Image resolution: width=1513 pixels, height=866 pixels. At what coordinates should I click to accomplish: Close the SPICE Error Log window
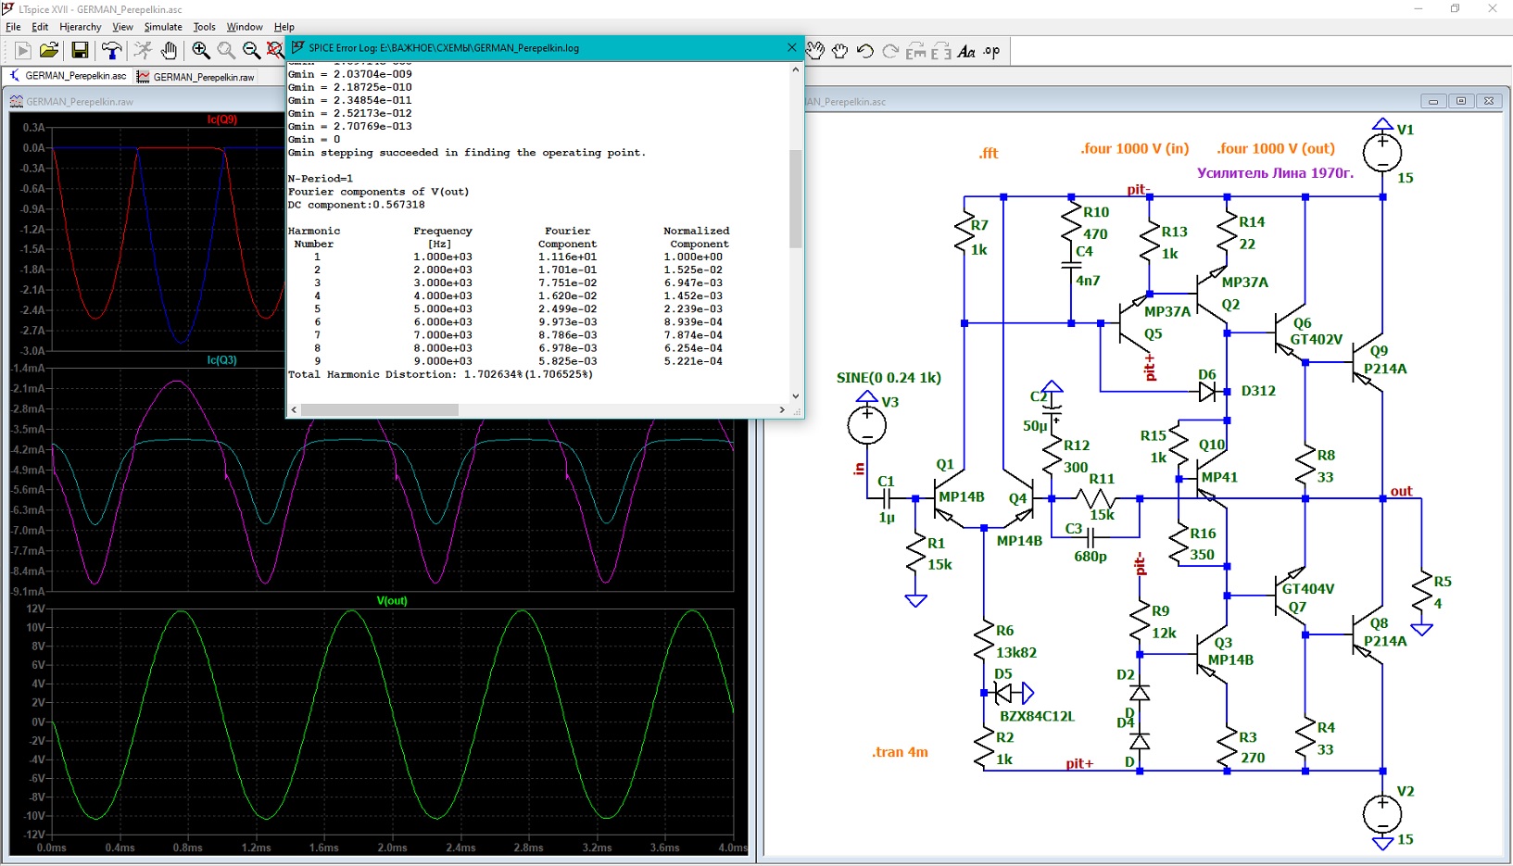tap(791, 47)
